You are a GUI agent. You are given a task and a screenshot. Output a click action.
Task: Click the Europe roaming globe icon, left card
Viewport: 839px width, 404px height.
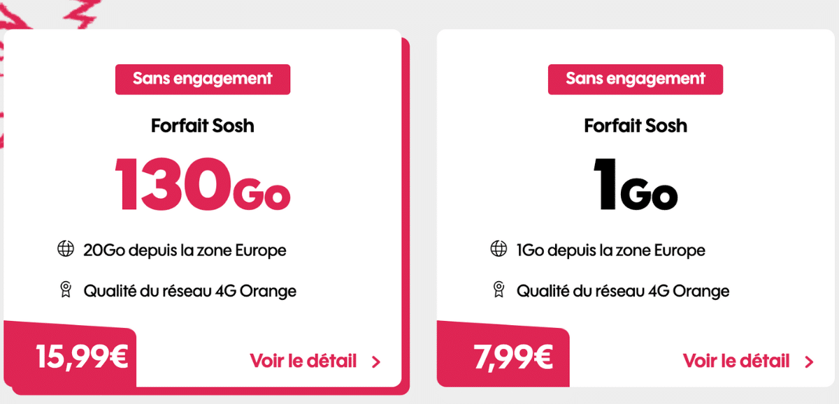pos(64,250)
